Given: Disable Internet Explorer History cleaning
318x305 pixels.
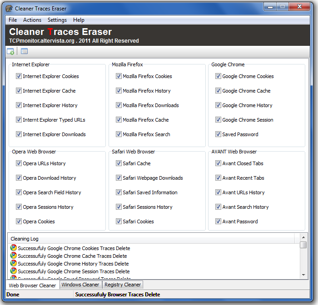Looking at the screenshot, I should coord(19,105).
